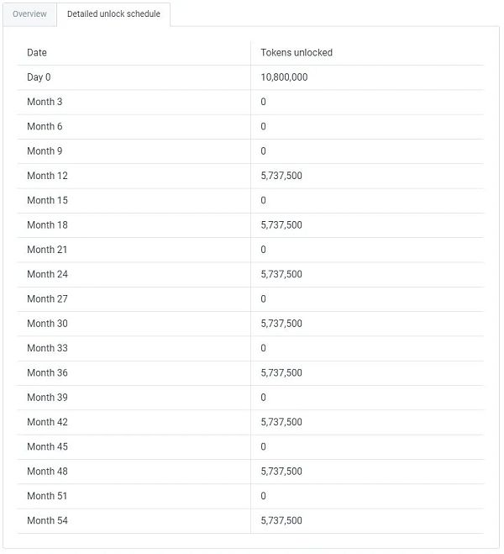Select the Day 0 row label

39,77
